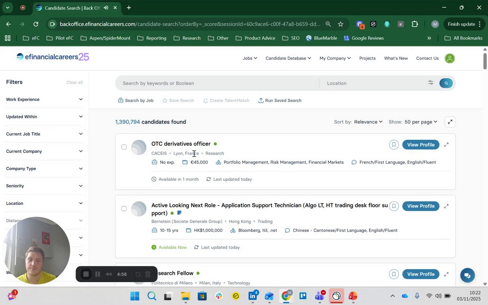Expand the Seniority filter

[x=44, y=186]
